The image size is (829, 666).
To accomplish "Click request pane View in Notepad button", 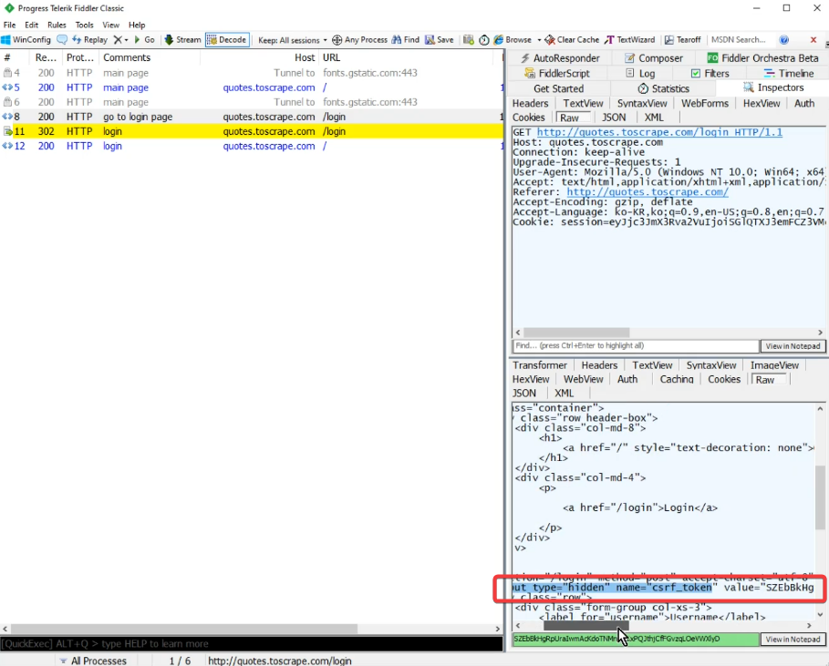I will tap(793, 346).
